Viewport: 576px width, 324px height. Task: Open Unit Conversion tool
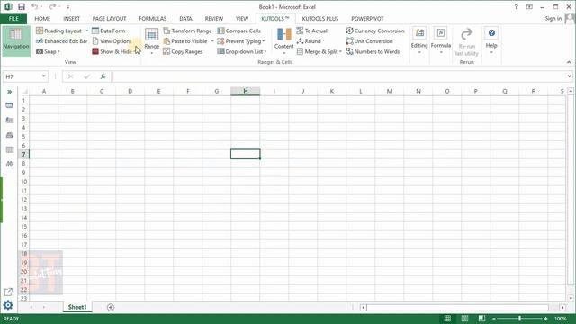tap(370, 41)
